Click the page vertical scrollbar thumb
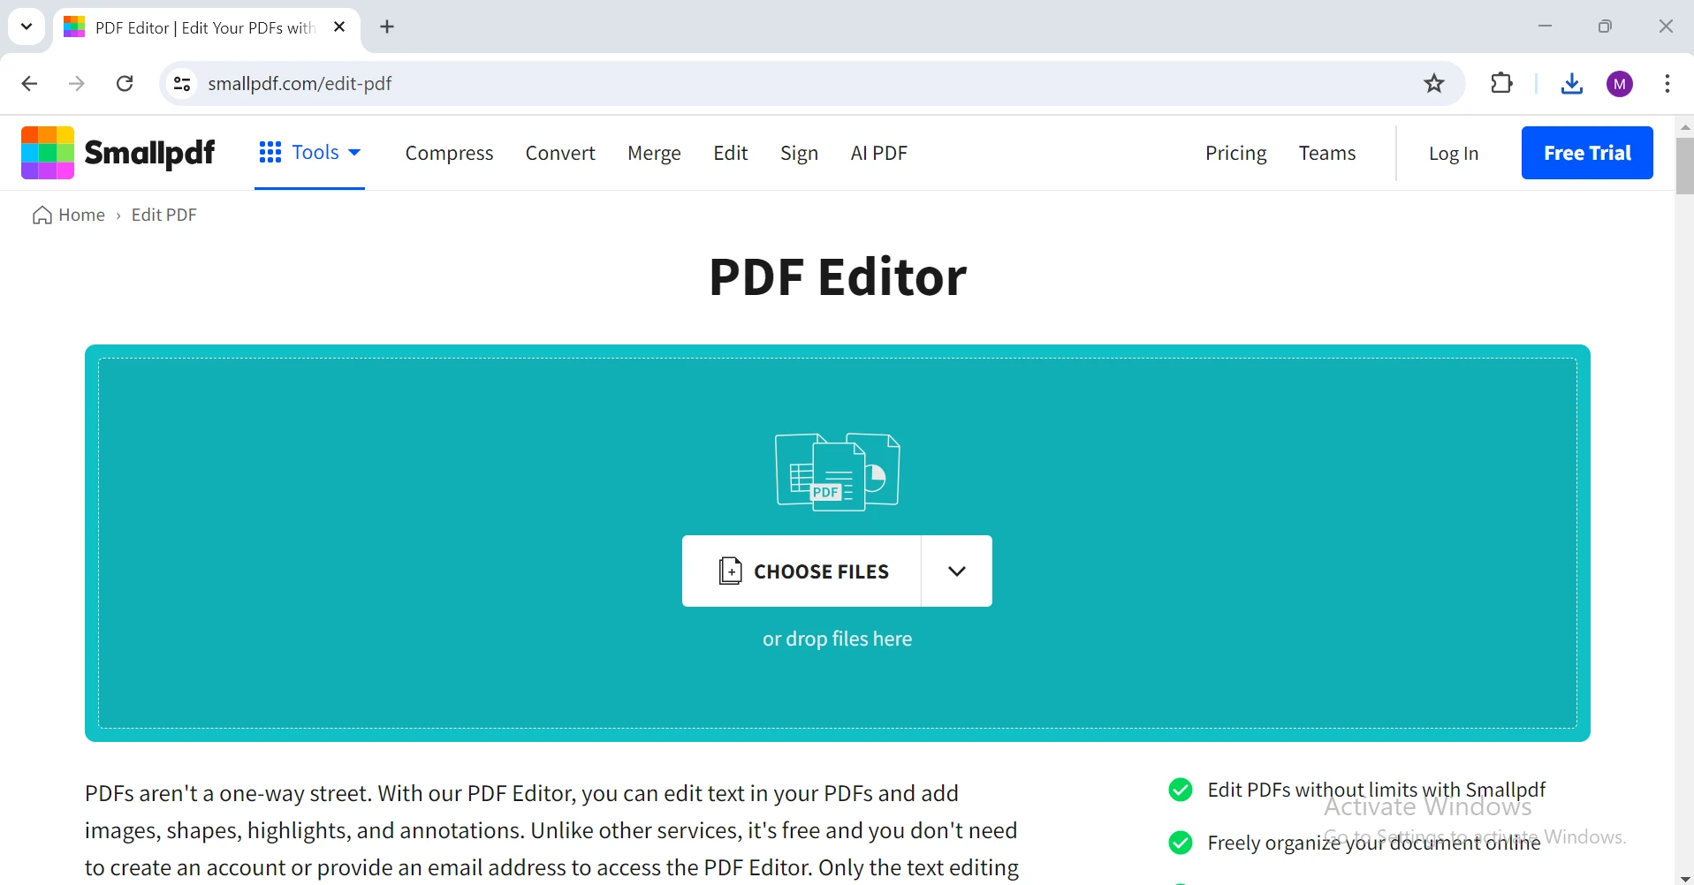Viewport: 1694px width, 885px height. [1684, 165]
